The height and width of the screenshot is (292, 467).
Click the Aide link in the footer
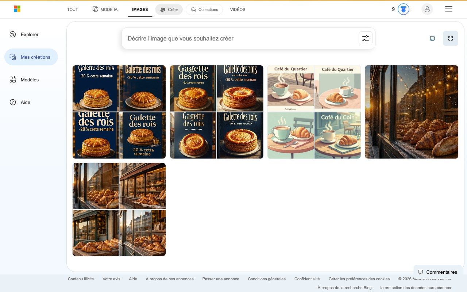[133, 279]
